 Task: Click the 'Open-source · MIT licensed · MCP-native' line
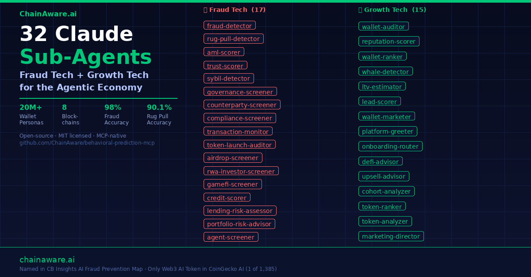pyautogui.click(x=73, y=136)
